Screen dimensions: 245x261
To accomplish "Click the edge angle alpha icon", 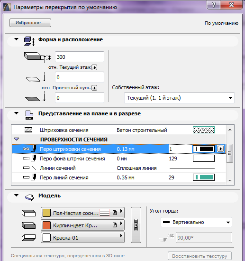I will [166, 237].
